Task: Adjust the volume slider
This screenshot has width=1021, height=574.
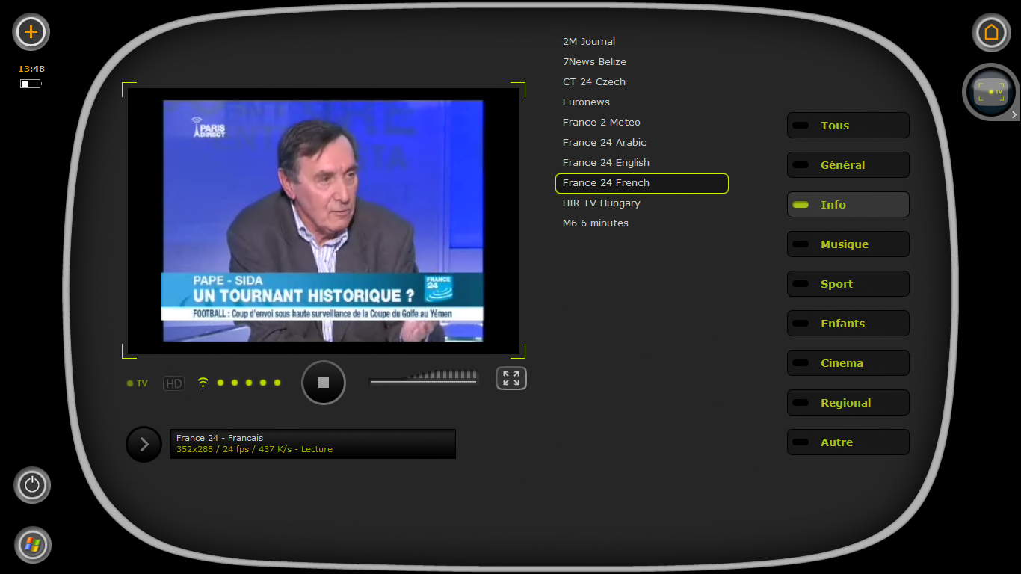Action: pyautogui.click(x=424, y=377)
